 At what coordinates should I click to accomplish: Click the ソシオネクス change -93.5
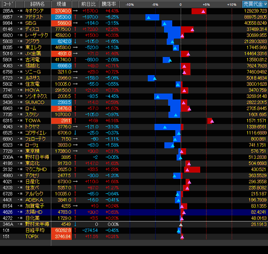coord(93,96)
